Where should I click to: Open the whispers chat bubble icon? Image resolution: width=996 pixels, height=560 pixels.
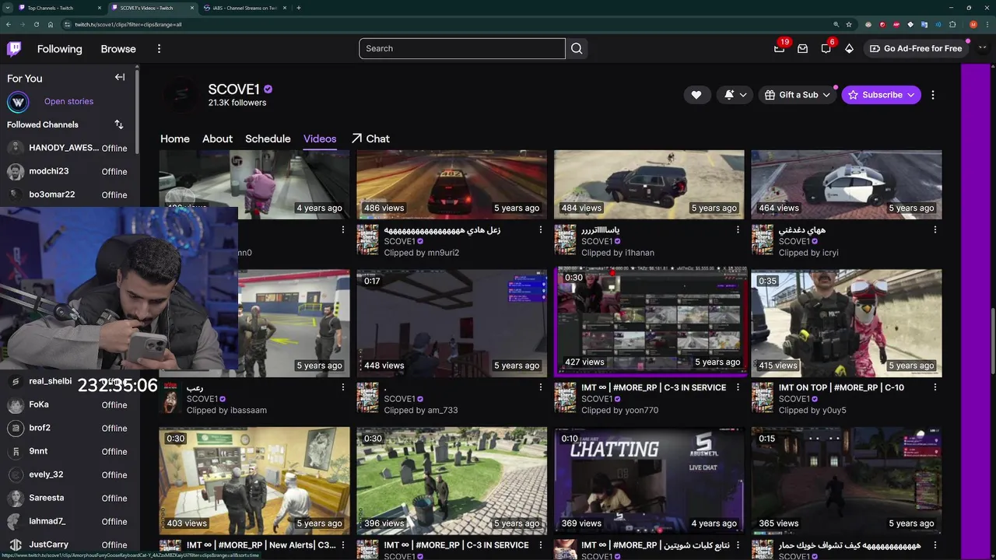[x=826, y=48]
